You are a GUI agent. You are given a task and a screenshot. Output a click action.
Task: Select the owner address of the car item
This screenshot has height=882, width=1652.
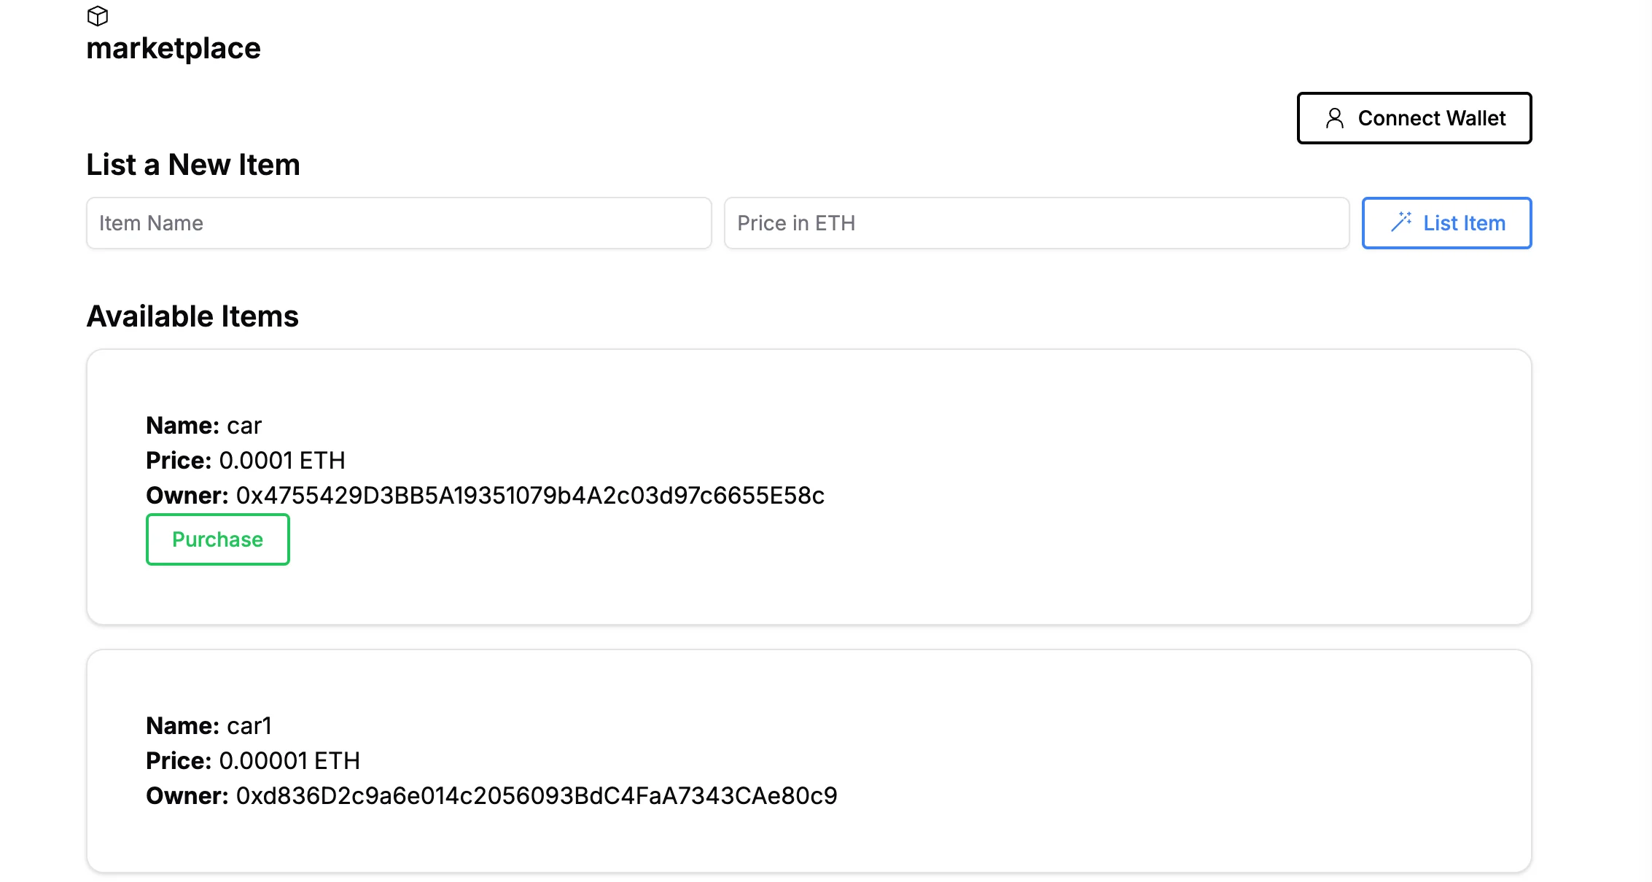tap(531, 495)
